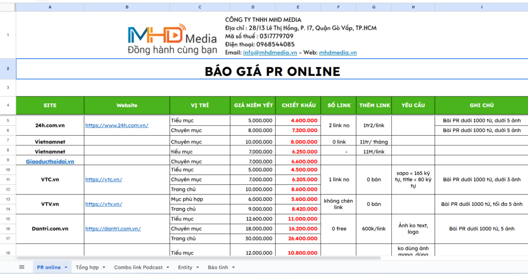This screenshot has width=528, height=274.
Task: Open the Báo tỉnh tab dropdown arrow
Action: tap(234, 267)
